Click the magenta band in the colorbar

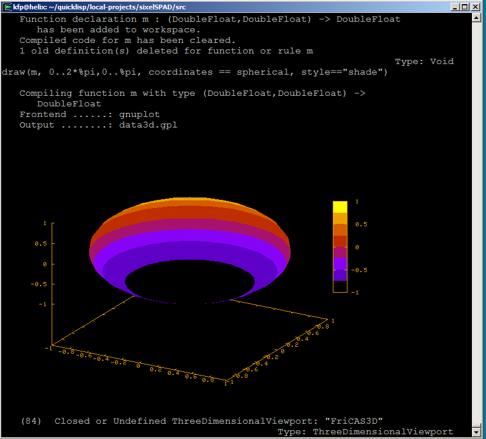(x=340, y=253)
